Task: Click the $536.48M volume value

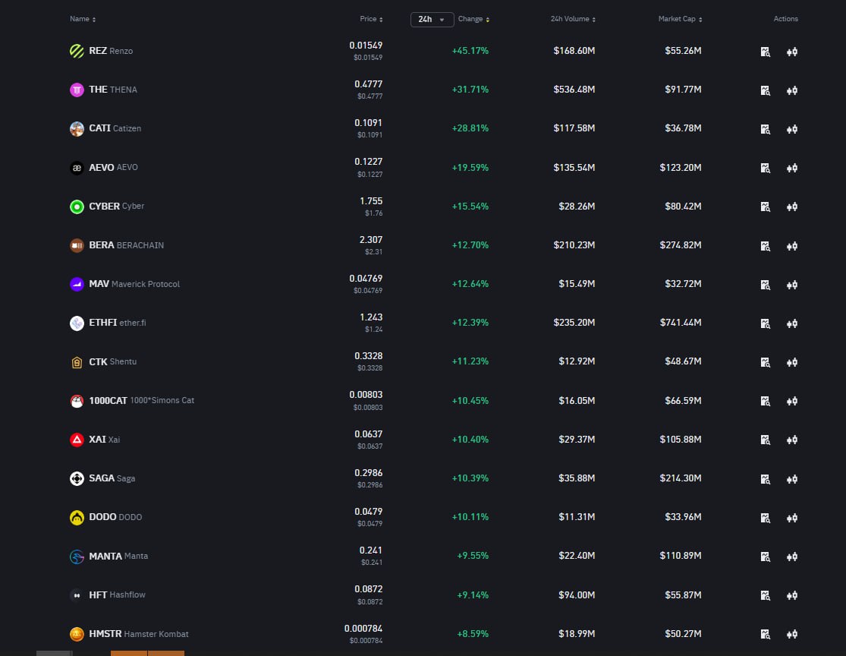Action: [574, 90]
